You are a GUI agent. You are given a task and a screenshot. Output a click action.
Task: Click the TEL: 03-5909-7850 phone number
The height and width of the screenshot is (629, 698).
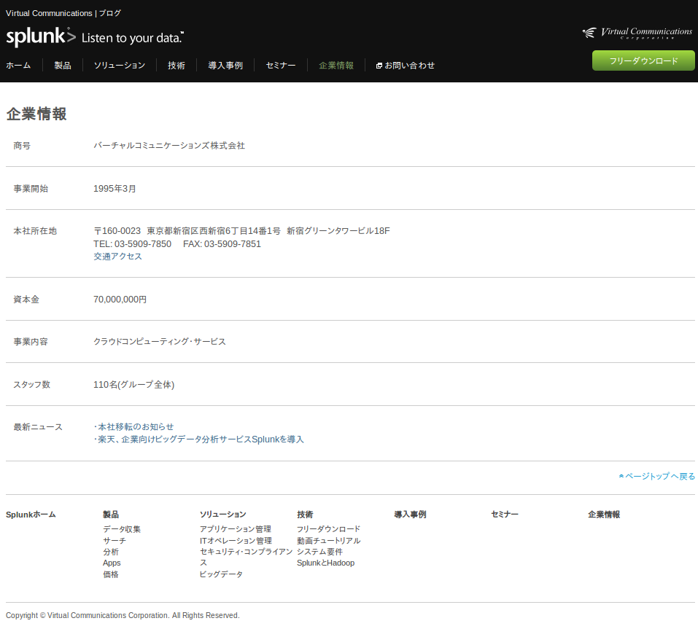click(x=132, y=243)
